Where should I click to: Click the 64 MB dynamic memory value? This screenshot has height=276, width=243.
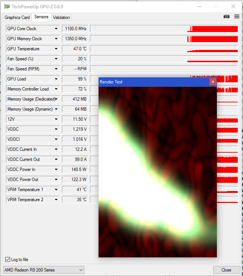pos(75,109)
